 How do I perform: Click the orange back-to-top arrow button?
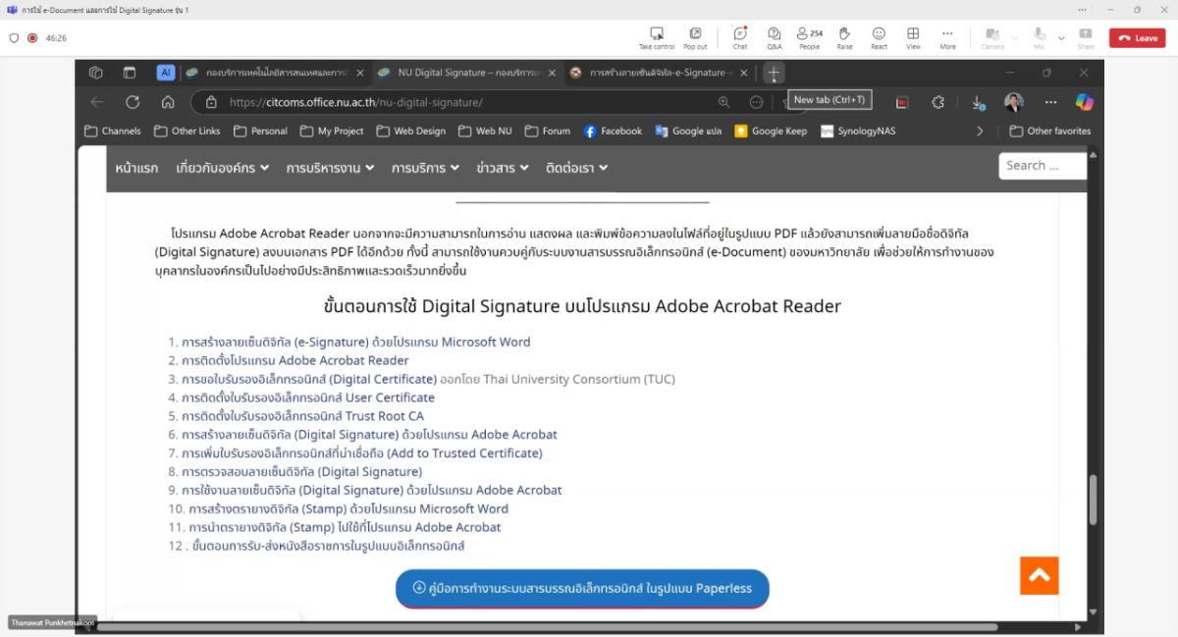(x=1039, y=575)
